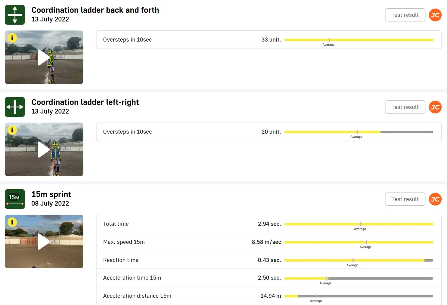Play the back-and-forth ladder video
Viewport: 447px width, 305px height.
pos(44,57)
